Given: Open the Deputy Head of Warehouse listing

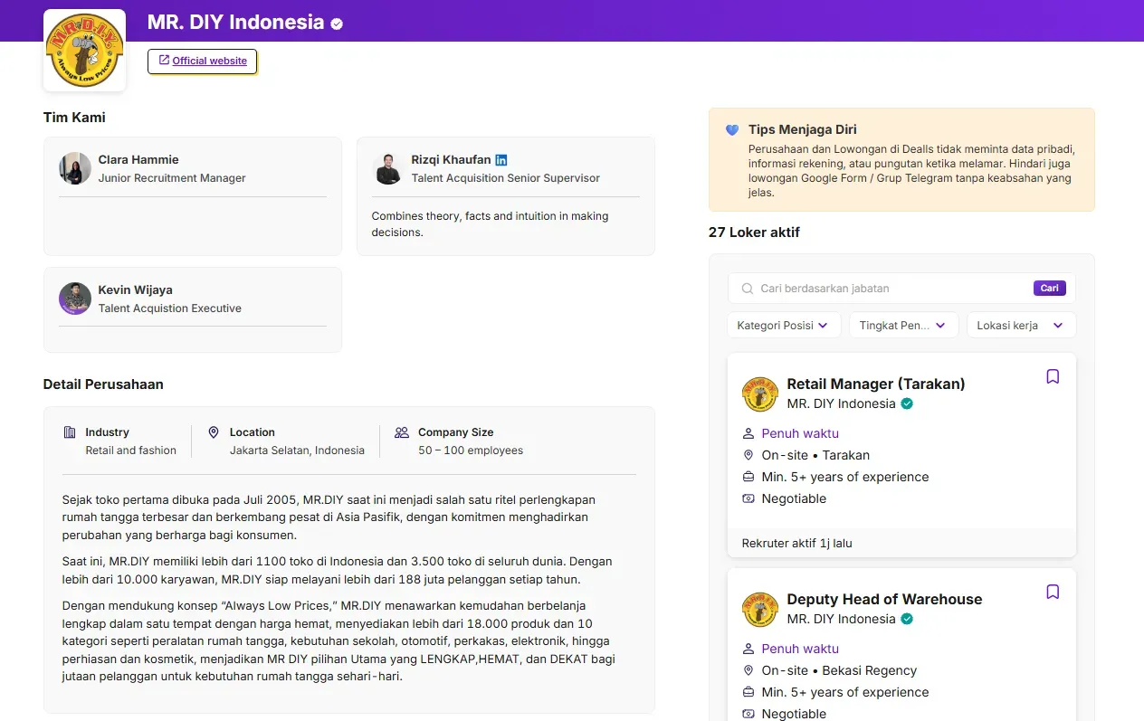Looking at the screenshot, I should (x=883, y=599).
